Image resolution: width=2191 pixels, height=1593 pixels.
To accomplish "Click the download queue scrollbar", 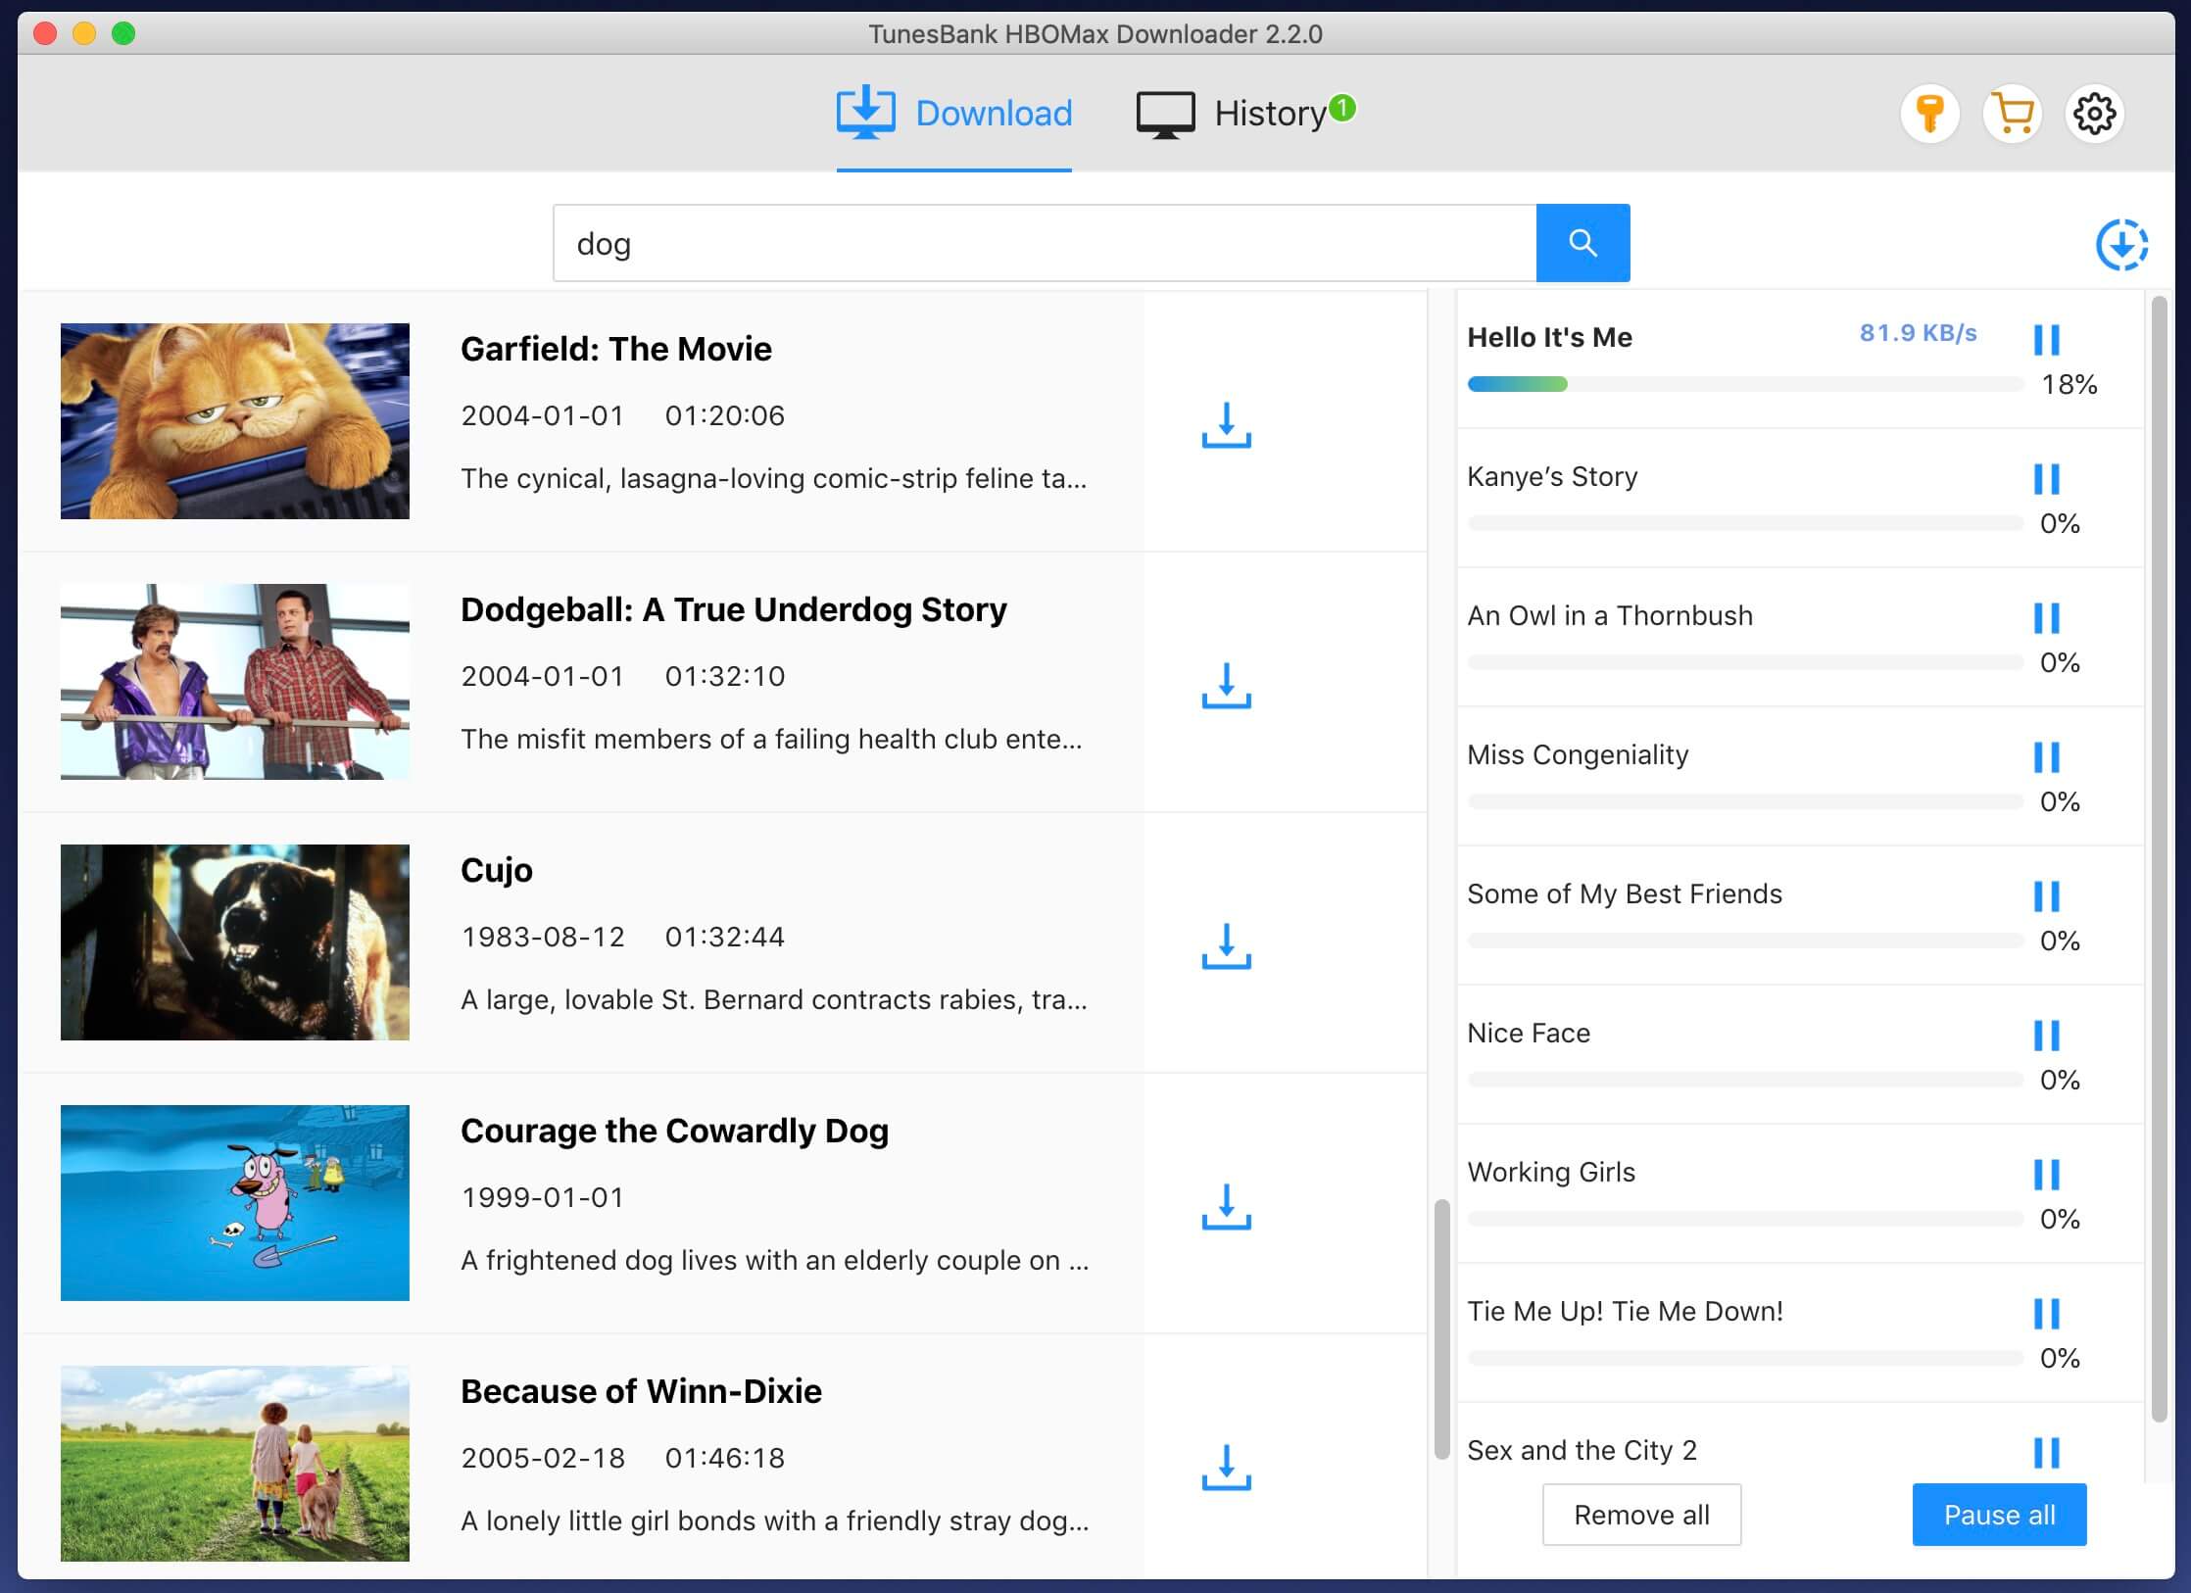I will [x=2159, y=860].
